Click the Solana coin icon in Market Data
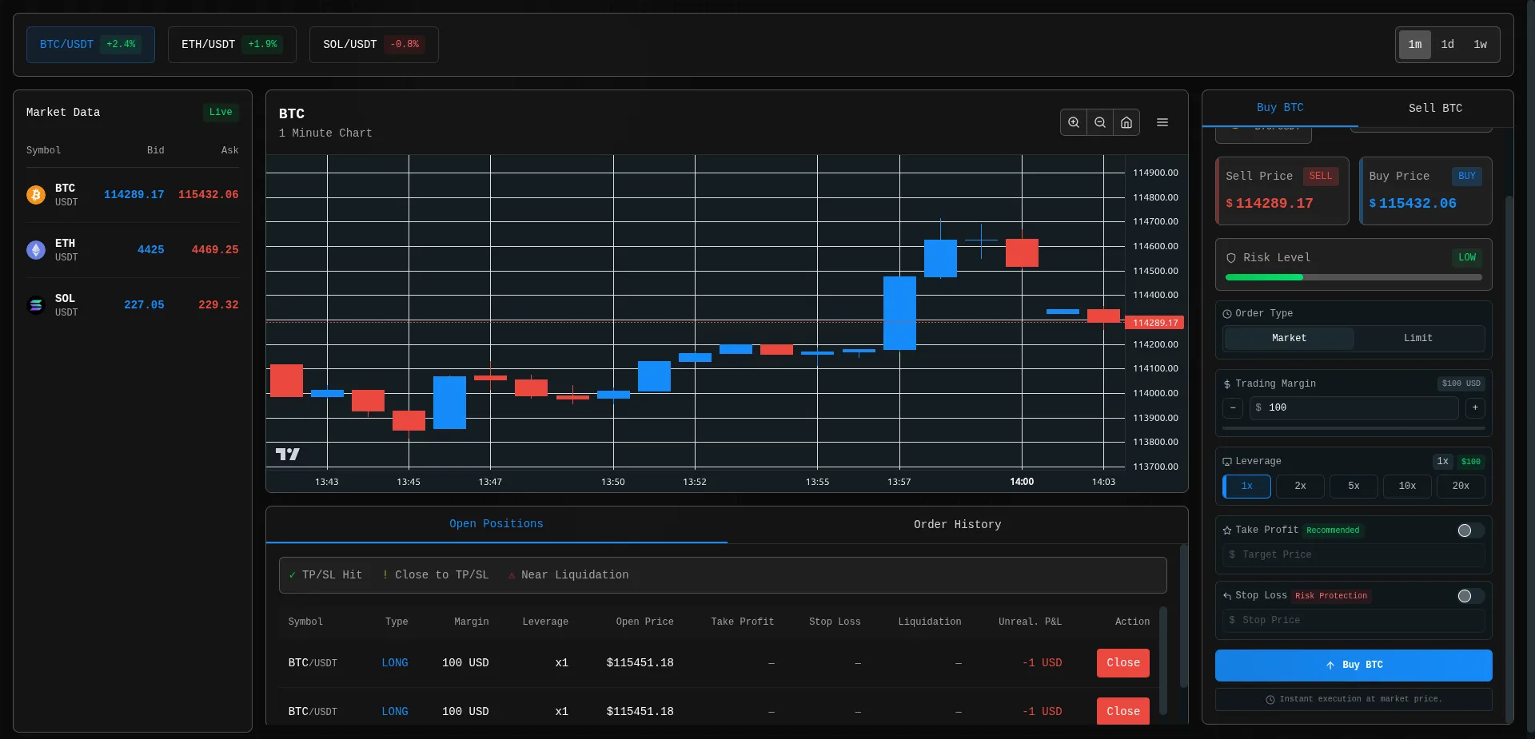Image resolution: width=1535 pixels, height=739 pixels. click(x=36, y=305)
